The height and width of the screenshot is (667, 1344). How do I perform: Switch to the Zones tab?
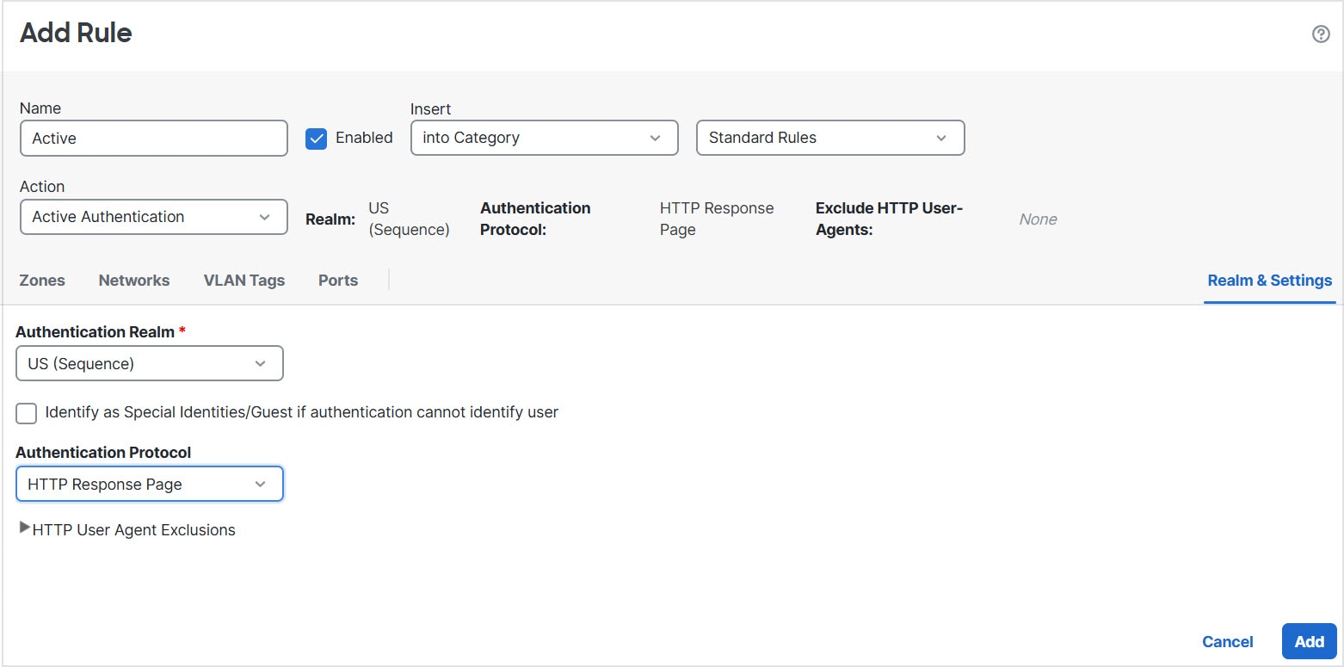pos(42,281)
